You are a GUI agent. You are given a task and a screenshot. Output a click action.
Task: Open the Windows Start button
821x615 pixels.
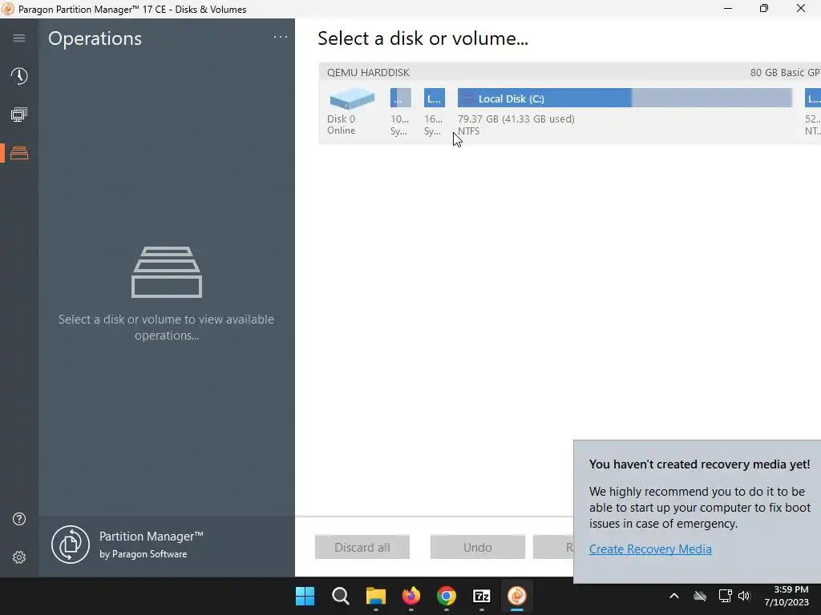coord(305,596)
